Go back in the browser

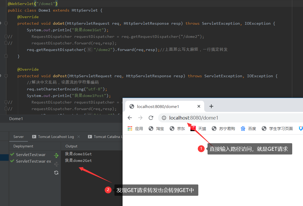[x=130, y=118]
